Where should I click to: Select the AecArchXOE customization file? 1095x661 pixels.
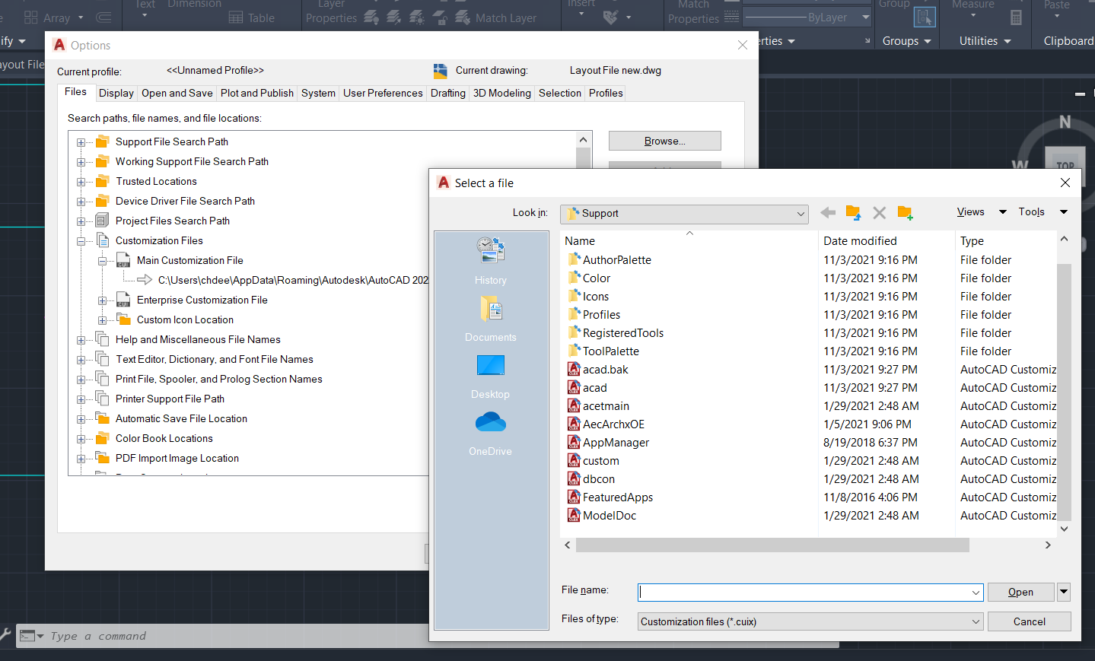606,424
